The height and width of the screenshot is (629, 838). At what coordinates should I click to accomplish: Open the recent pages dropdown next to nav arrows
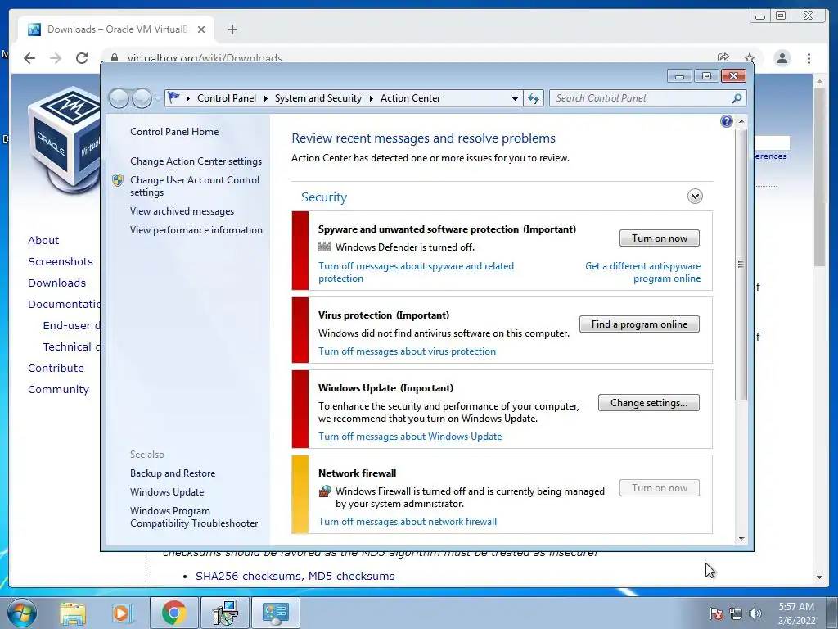(157, 98)
